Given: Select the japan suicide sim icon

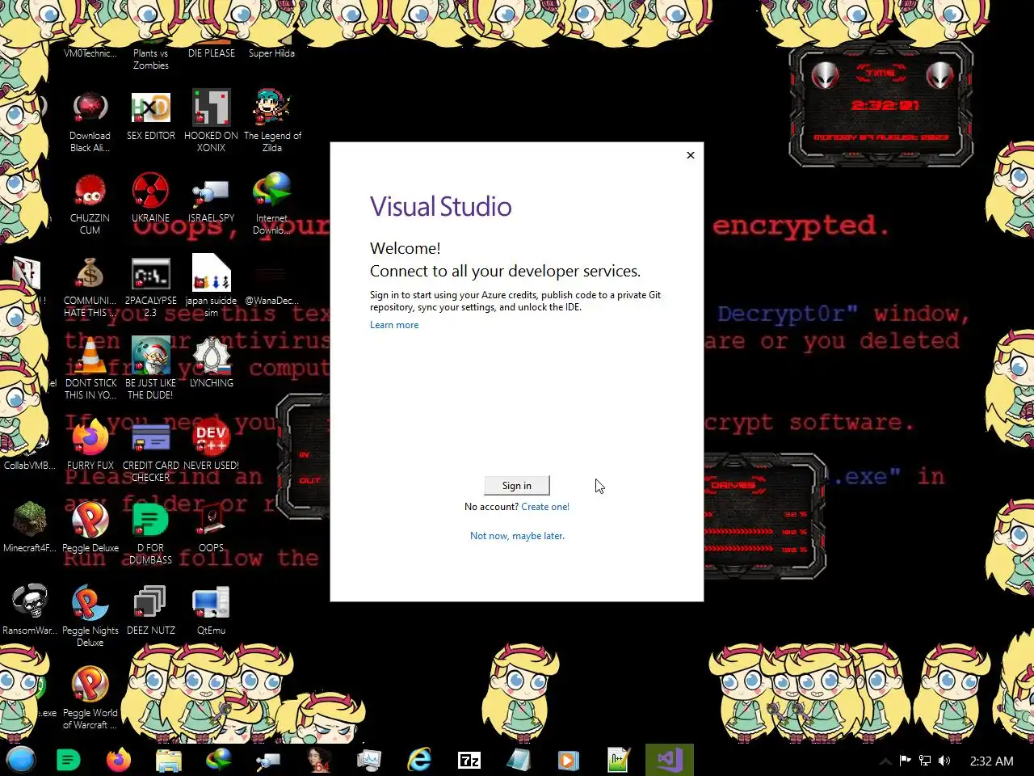Looking at the screenshot, I should [211, 286].
